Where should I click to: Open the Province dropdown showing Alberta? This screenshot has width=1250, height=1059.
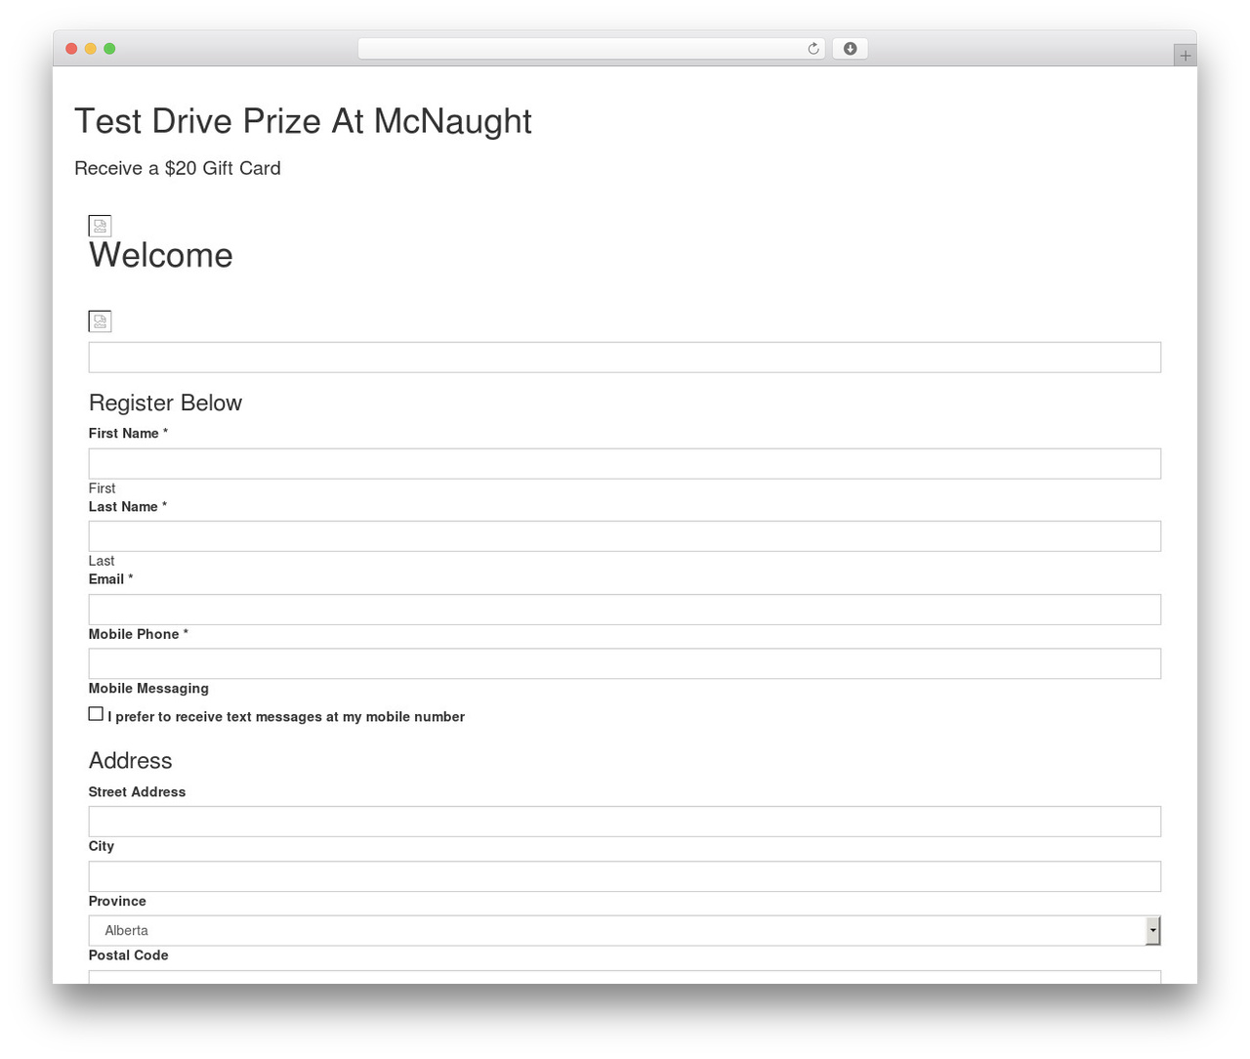point(625,930)
